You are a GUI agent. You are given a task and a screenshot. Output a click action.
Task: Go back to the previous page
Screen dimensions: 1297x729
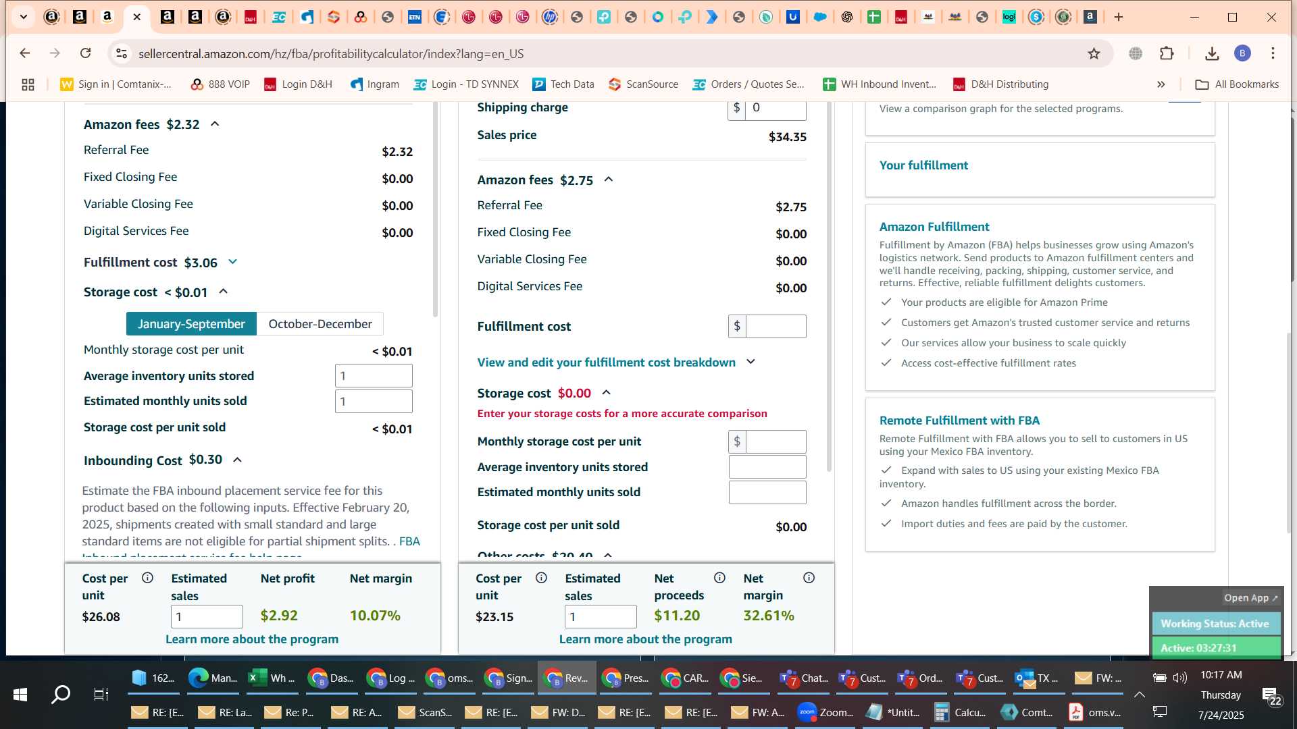pos(25,53)
